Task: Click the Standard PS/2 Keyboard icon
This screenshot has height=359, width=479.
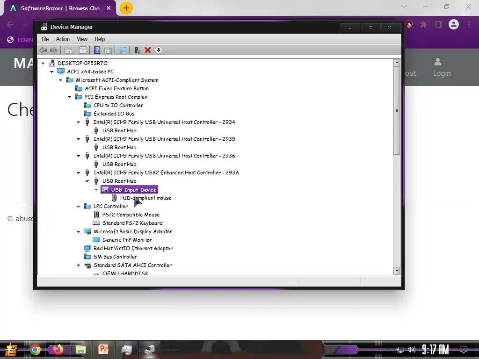Action: click(96, 223)
